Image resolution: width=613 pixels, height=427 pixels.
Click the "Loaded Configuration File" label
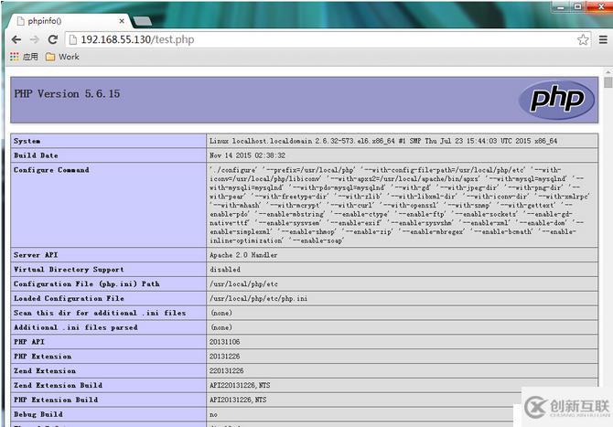click(69, 298)
